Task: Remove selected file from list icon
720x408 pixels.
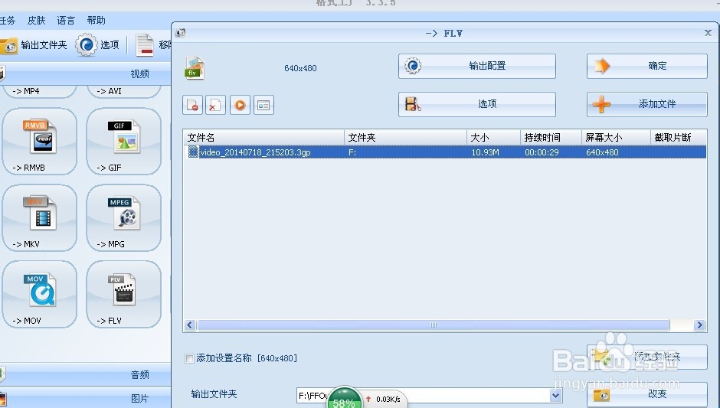Action: (x=192, y=105)
